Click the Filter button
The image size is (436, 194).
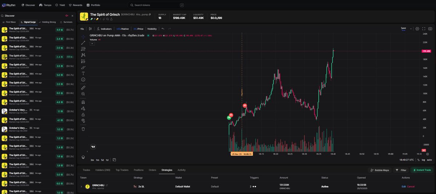pos(401,170)
